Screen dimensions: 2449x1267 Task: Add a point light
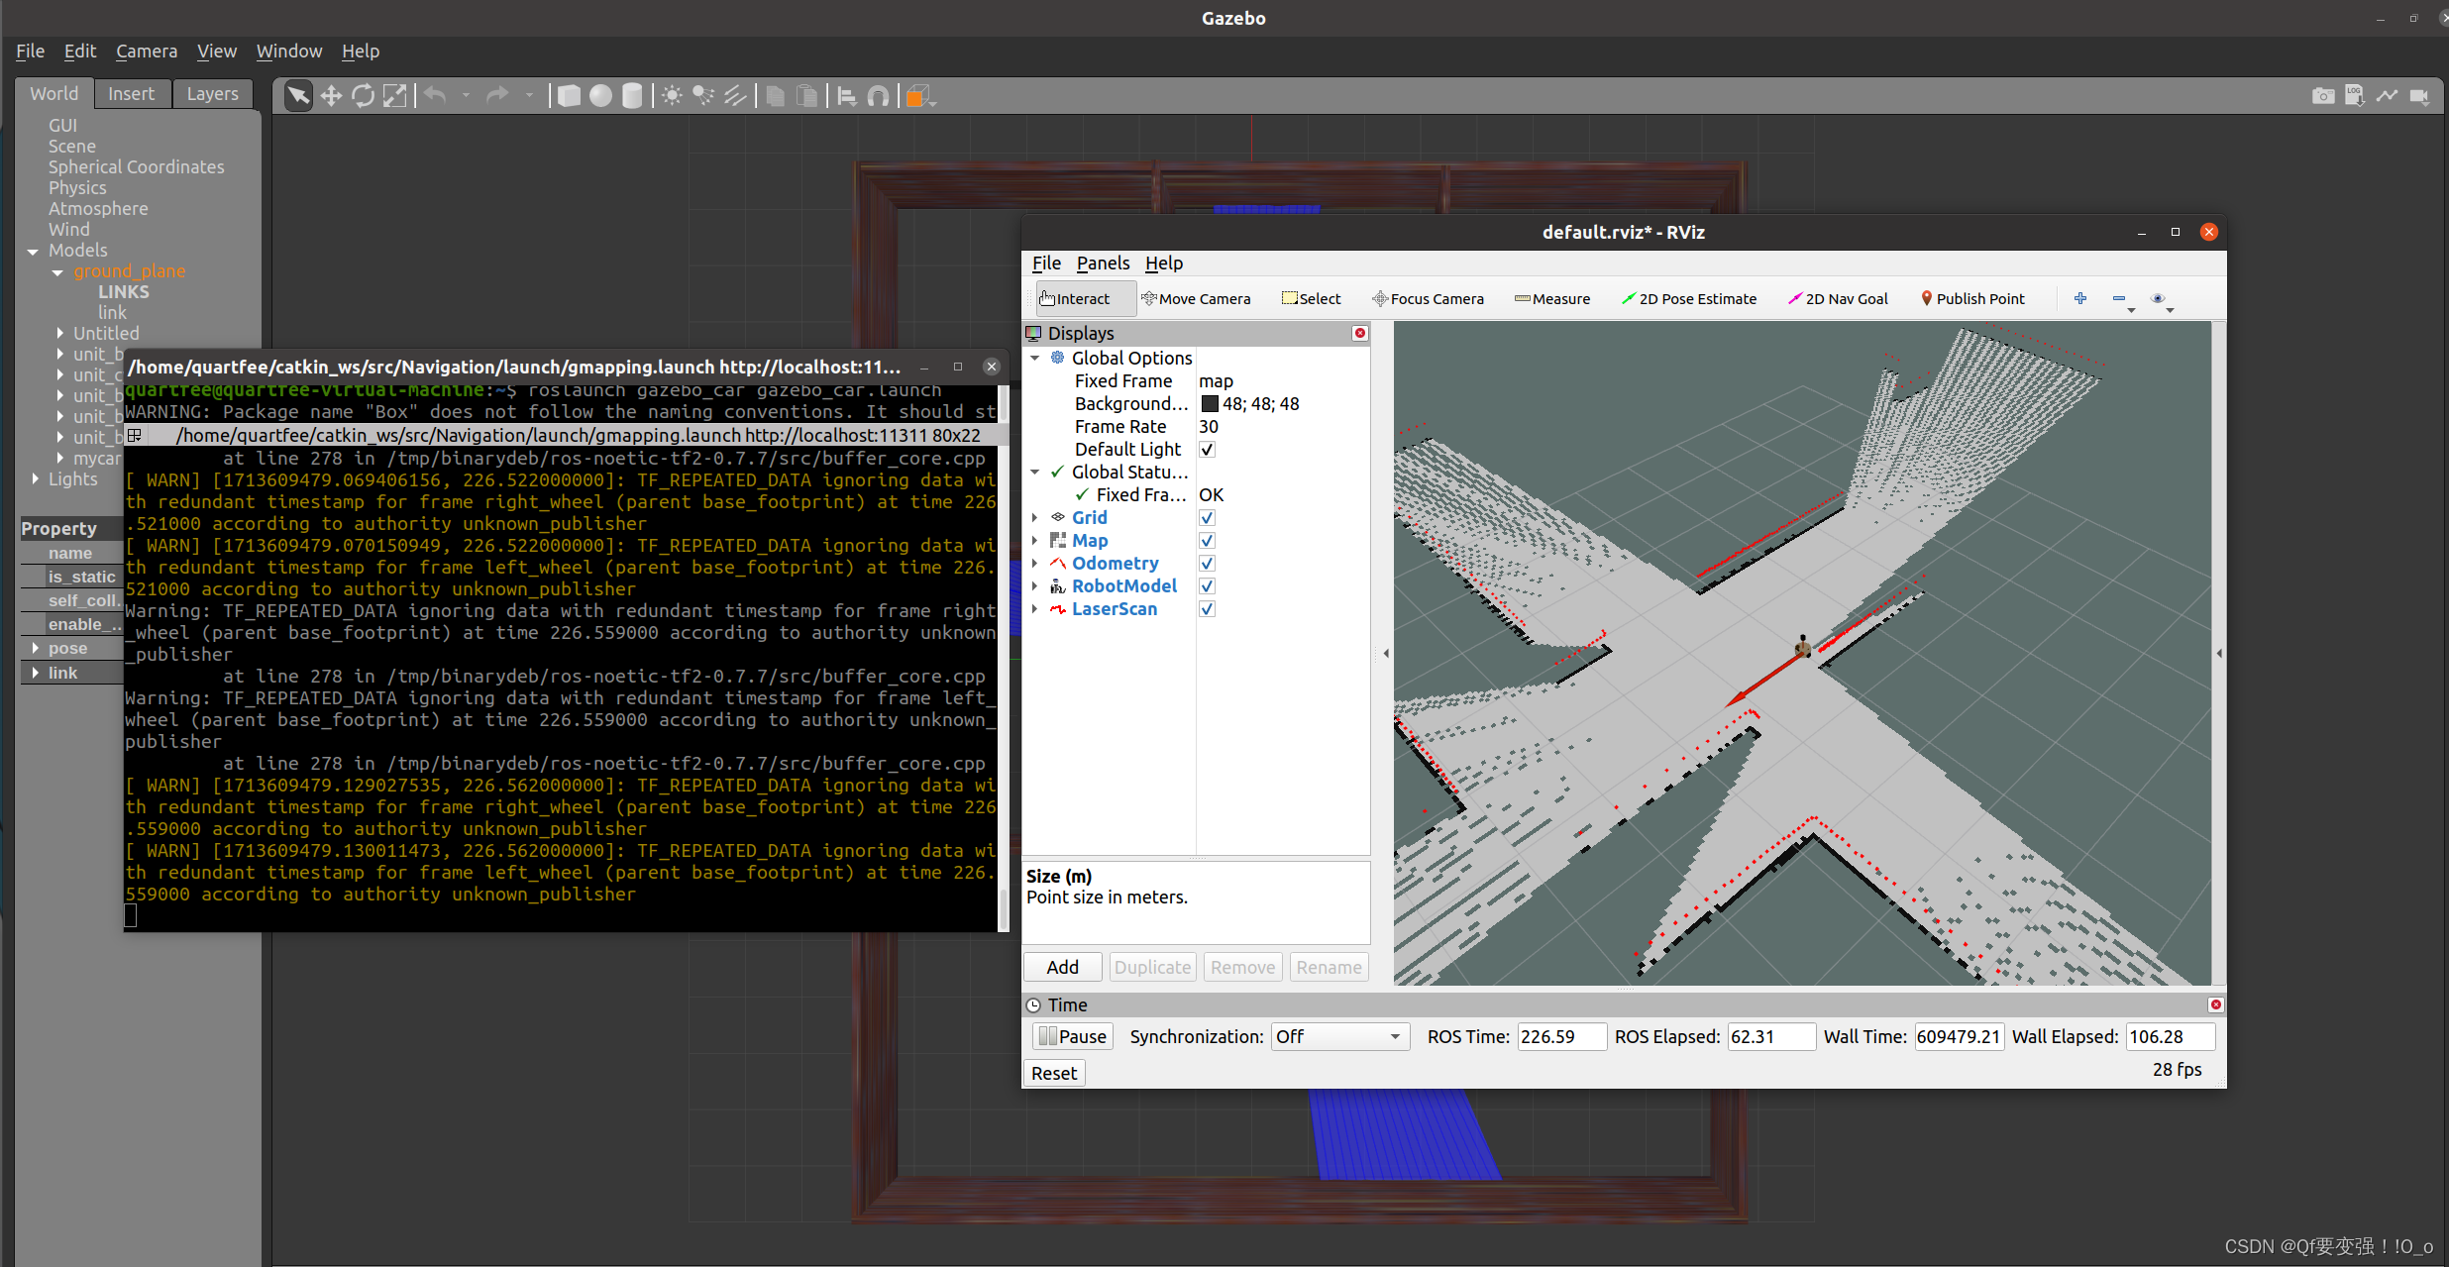point(672,96)
